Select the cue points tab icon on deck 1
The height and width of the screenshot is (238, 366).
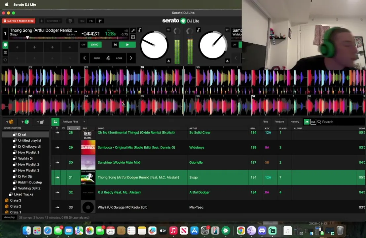point(5,45)
